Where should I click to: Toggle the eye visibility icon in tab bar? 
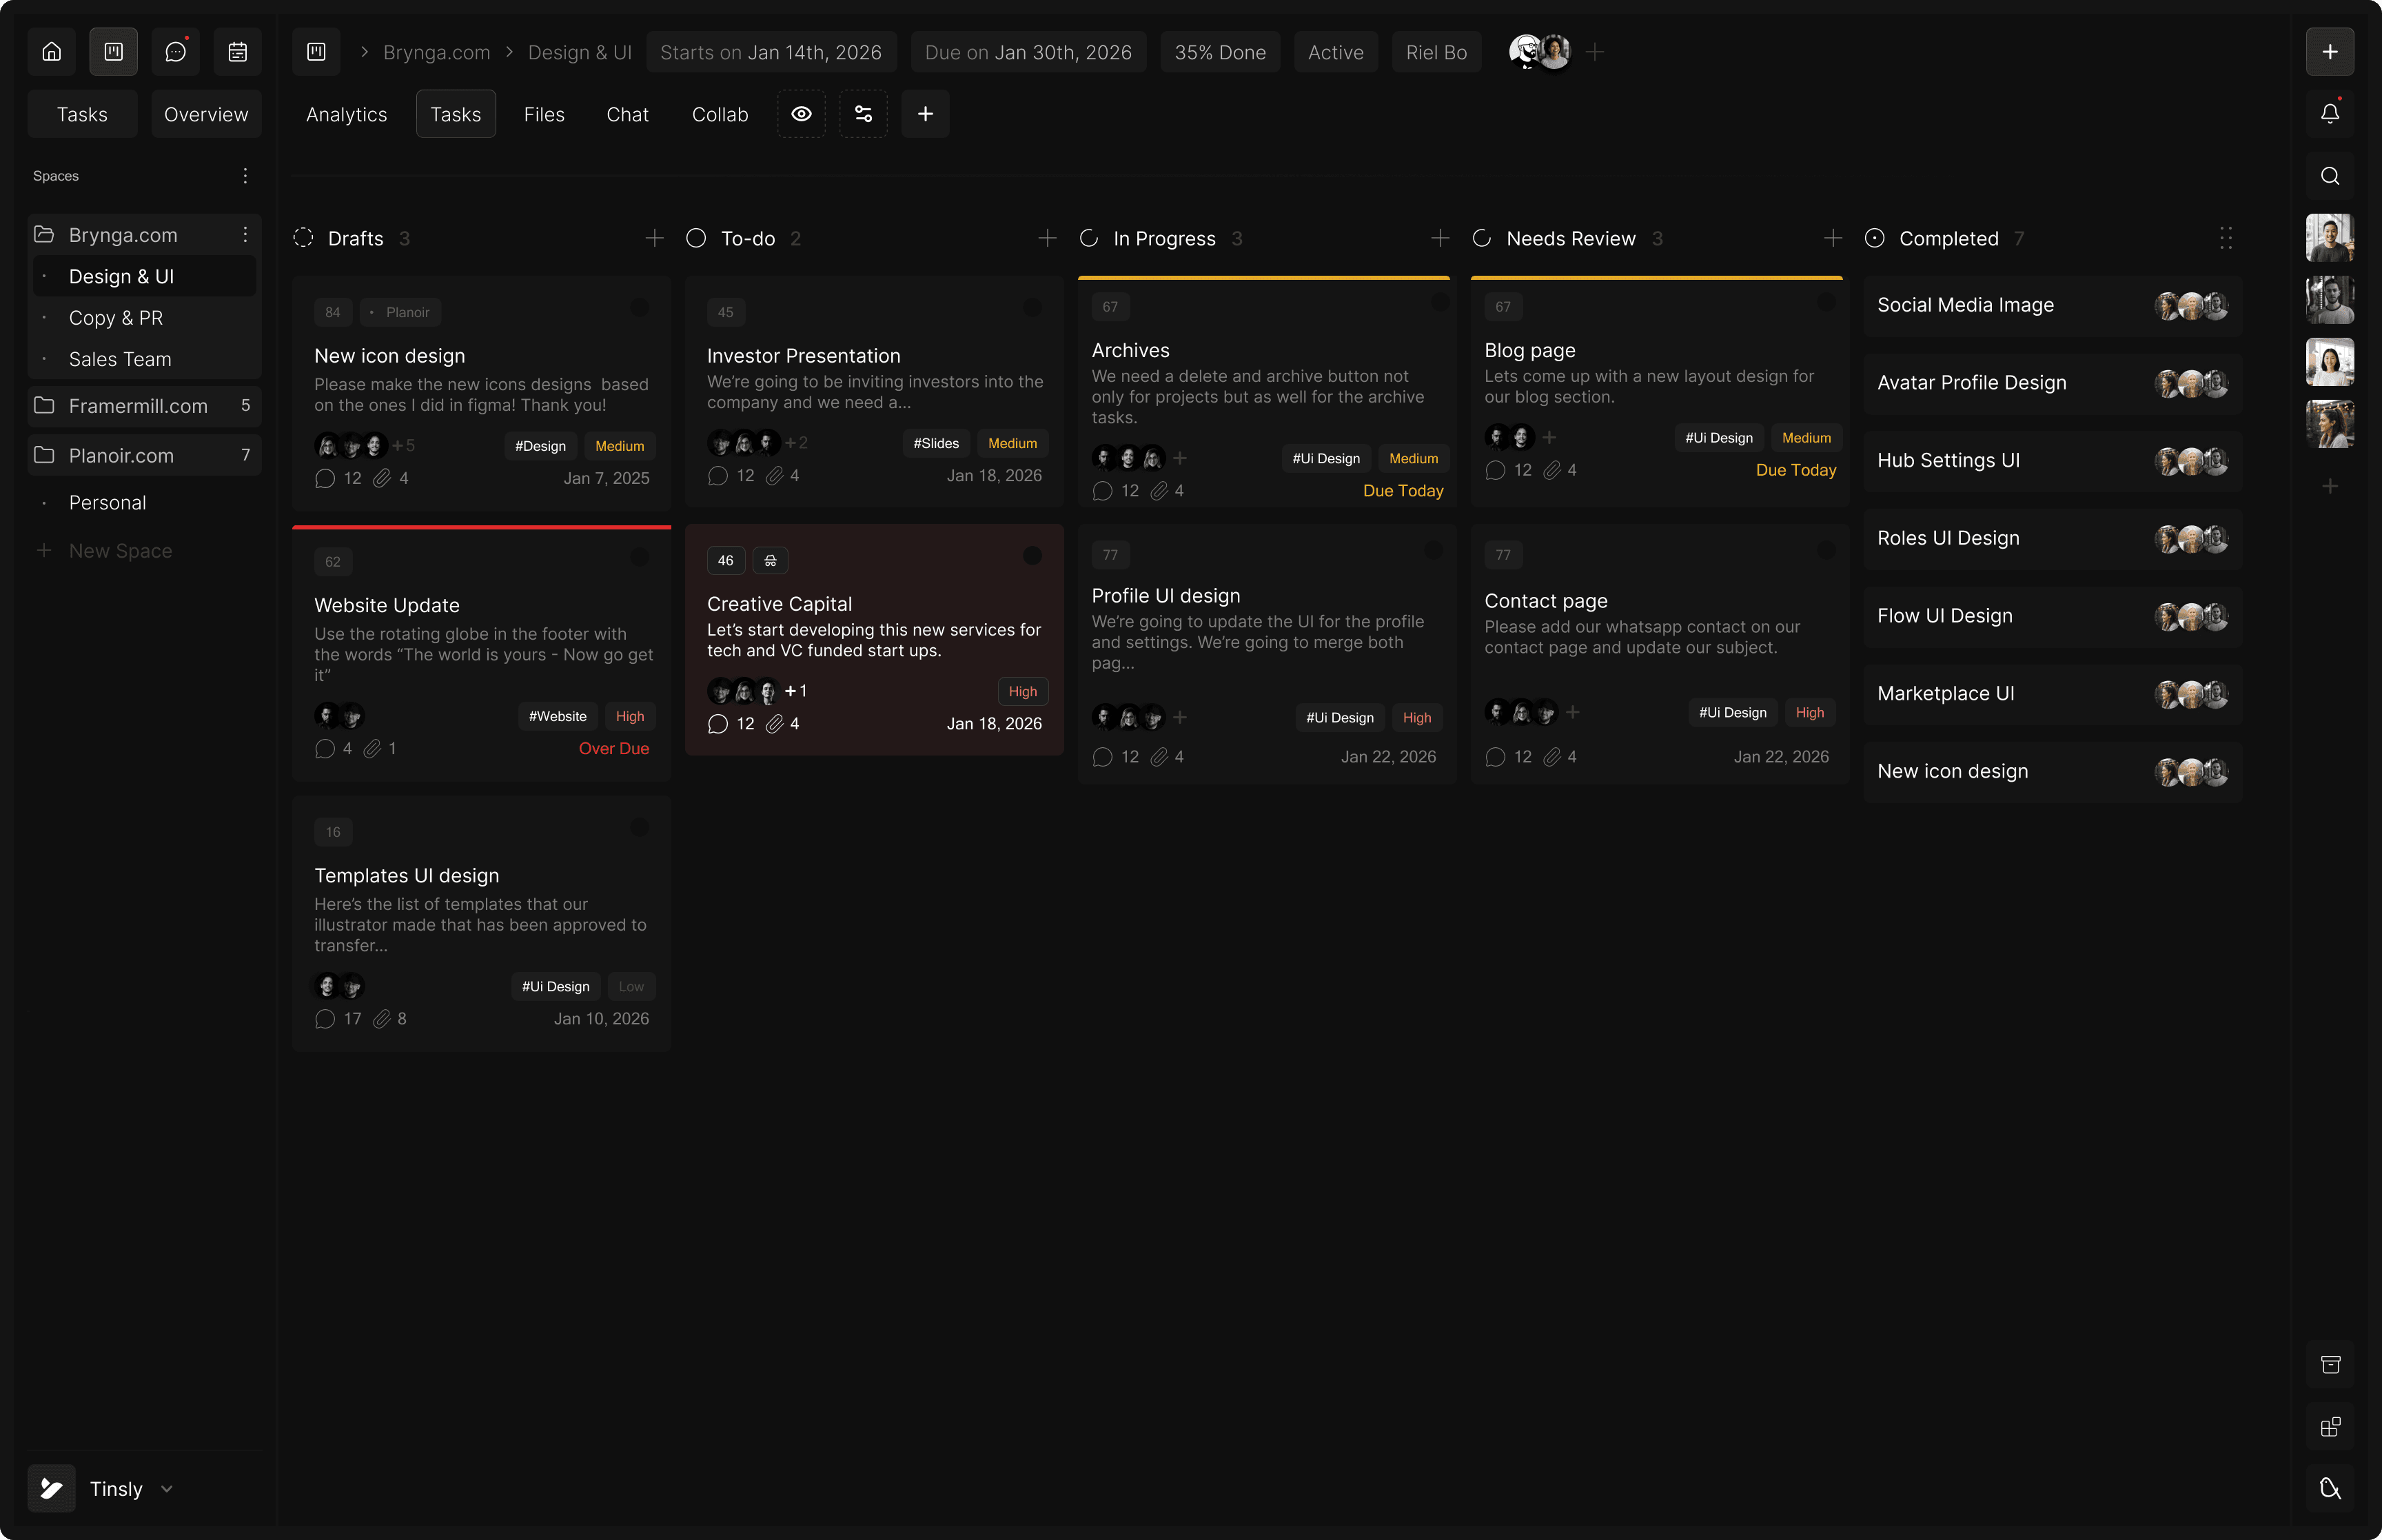tap(802, 114)
